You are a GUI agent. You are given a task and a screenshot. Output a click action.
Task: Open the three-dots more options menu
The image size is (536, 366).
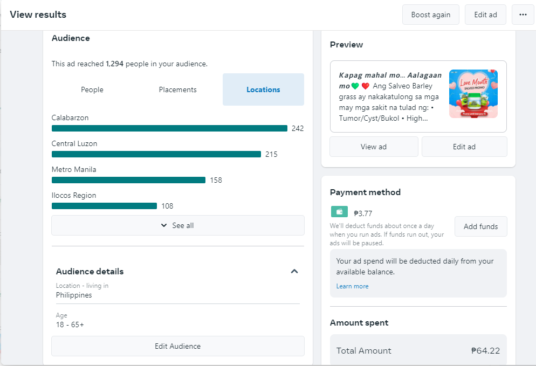point(523,15)
